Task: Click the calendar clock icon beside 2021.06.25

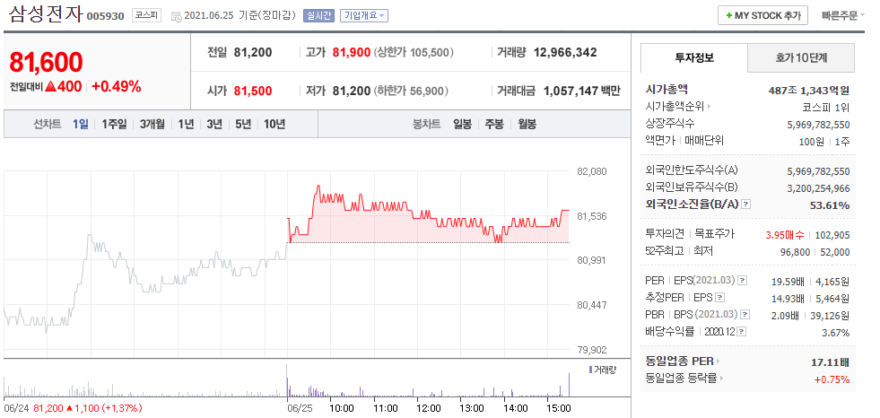Action: pyautogui.click(x=176, y=16)
